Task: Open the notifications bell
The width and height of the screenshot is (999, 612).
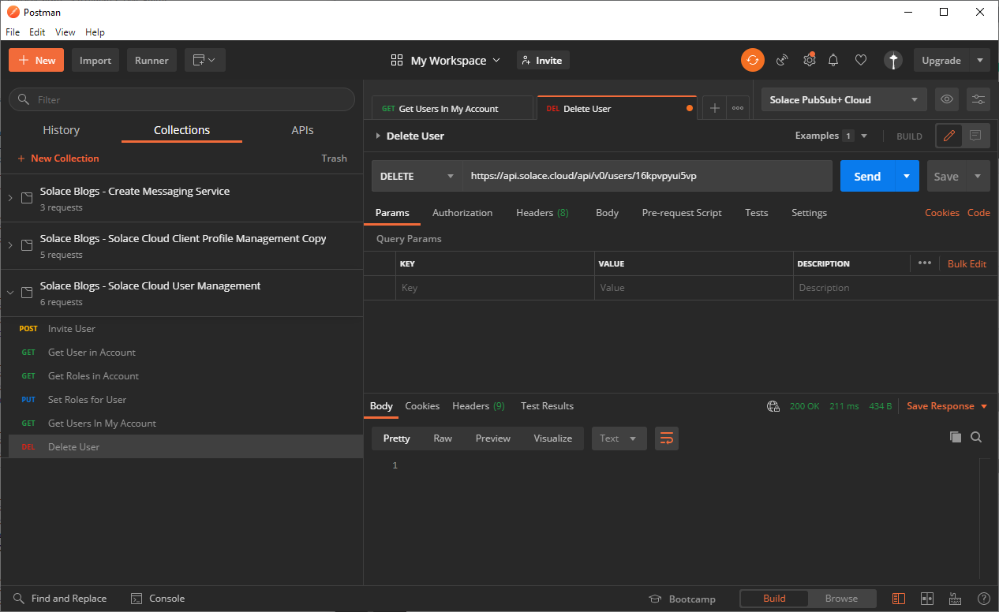Action: tap(833, 60)
